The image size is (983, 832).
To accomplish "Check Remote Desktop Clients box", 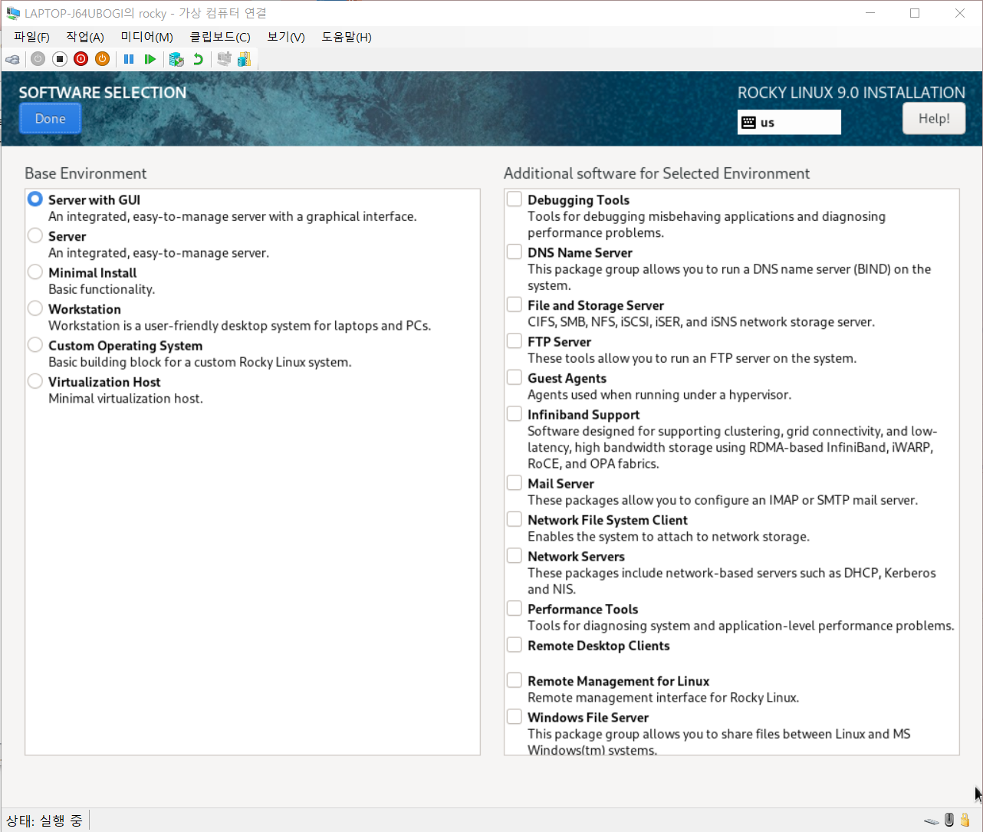I will 515,645.
